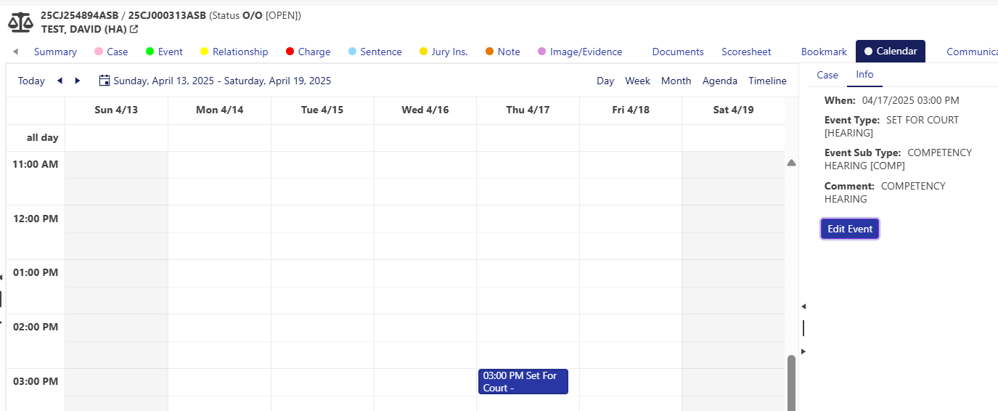
Task: Click the calendar date picker icon
Action: [x=105, y=81]
